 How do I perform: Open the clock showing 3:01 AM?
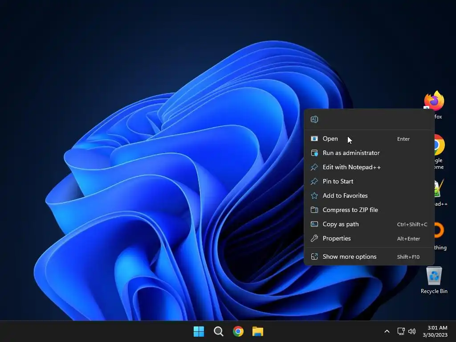pos(435,331)
